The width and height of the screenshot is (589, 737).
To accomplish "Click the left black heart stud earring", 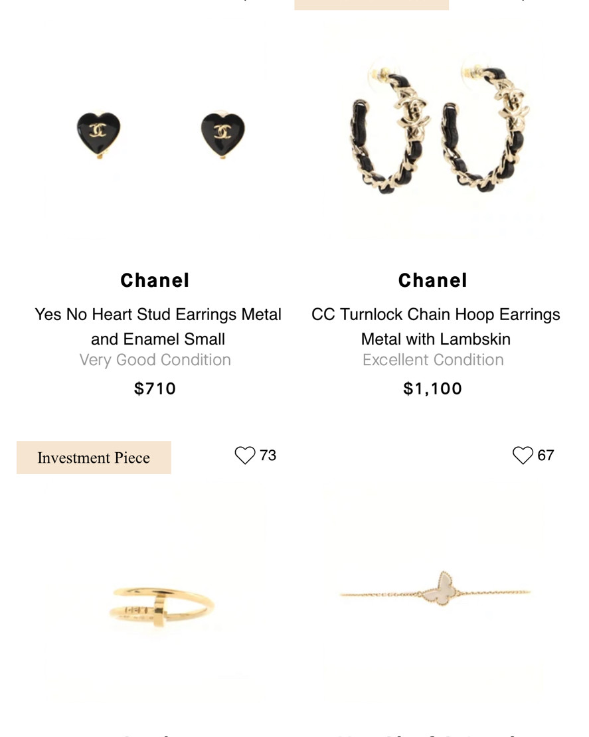I will pos(98,133).
